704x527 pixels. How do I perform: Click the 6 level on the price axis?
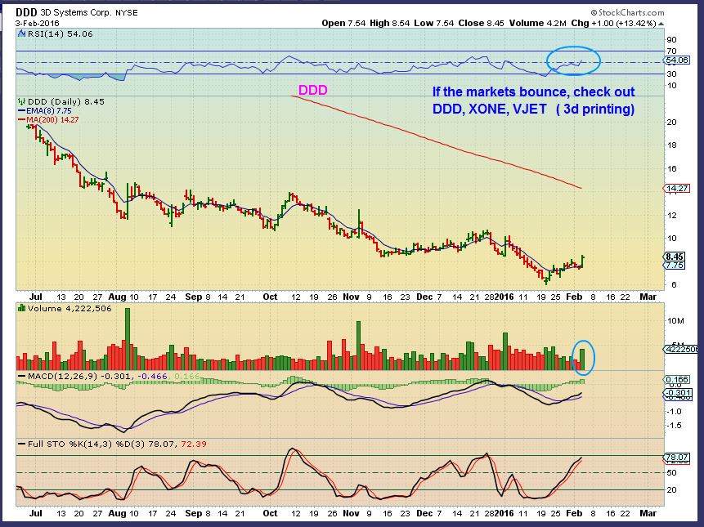pos(674,285)
